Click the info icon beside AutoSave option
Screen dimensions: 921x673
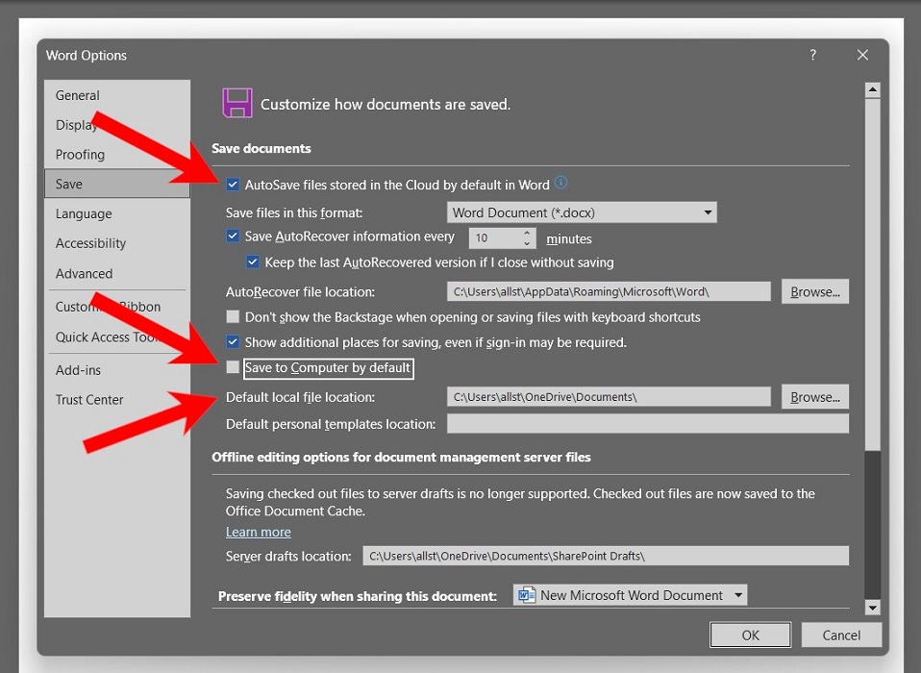point(560,183)
